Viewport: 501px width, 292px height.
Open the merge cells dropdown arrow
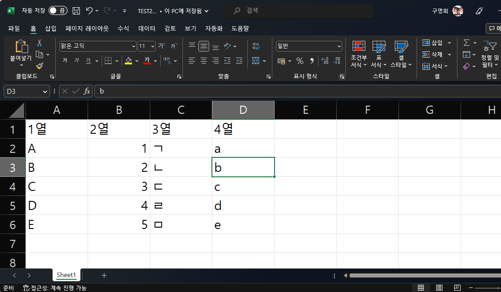click(264, 61)
